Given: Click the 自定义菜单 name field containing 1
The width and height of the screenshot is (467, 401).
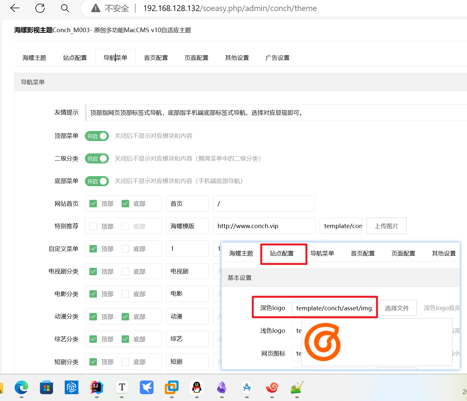Looking at the screenshot, I should tap(187, 249).
